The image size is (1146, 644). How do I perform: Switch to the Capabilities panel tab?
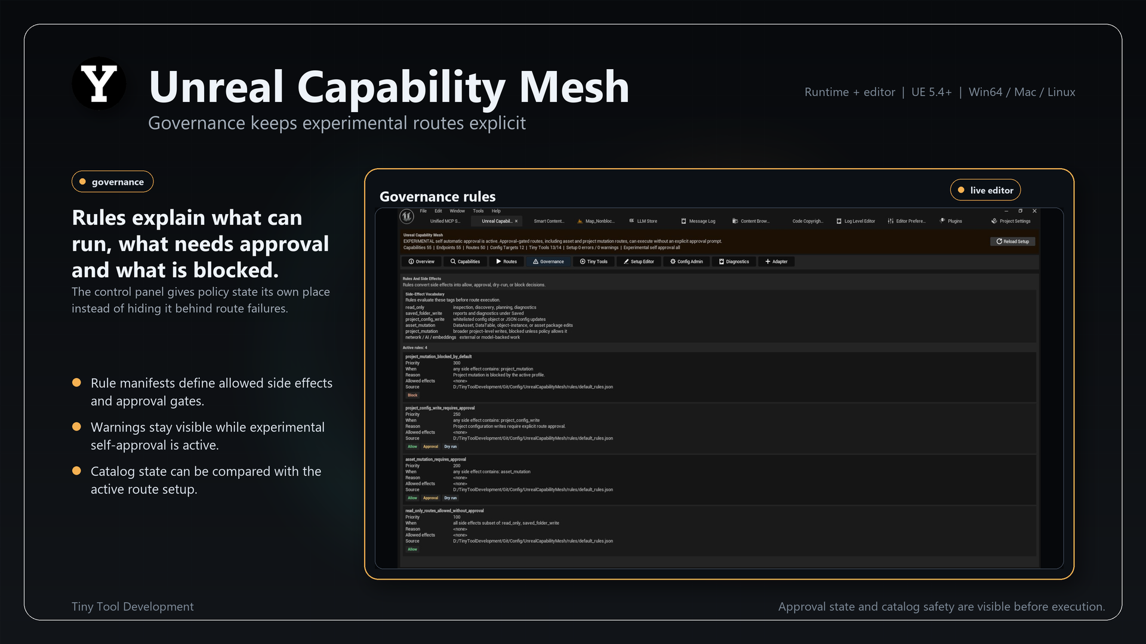point(465,262)
